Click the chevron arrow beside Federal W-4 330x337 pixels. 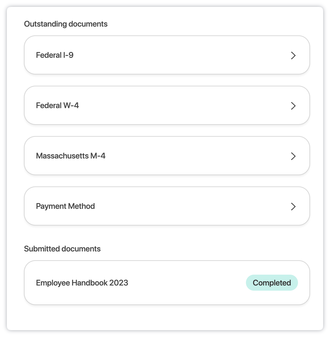click(293, 106)
